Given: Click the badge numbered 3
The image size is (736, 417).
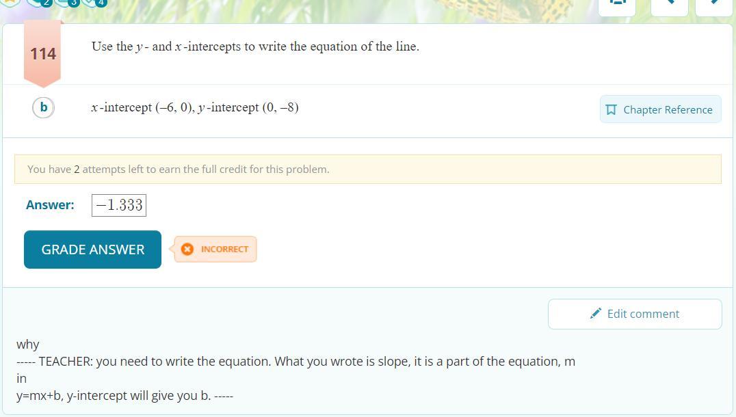Looking at the screenshot, I should click(73, 3).
